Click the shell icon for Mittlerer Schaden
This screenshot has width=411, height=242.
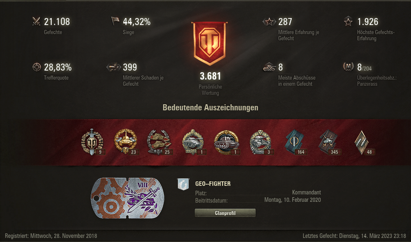pyautogui.click(x=113, y=67)
